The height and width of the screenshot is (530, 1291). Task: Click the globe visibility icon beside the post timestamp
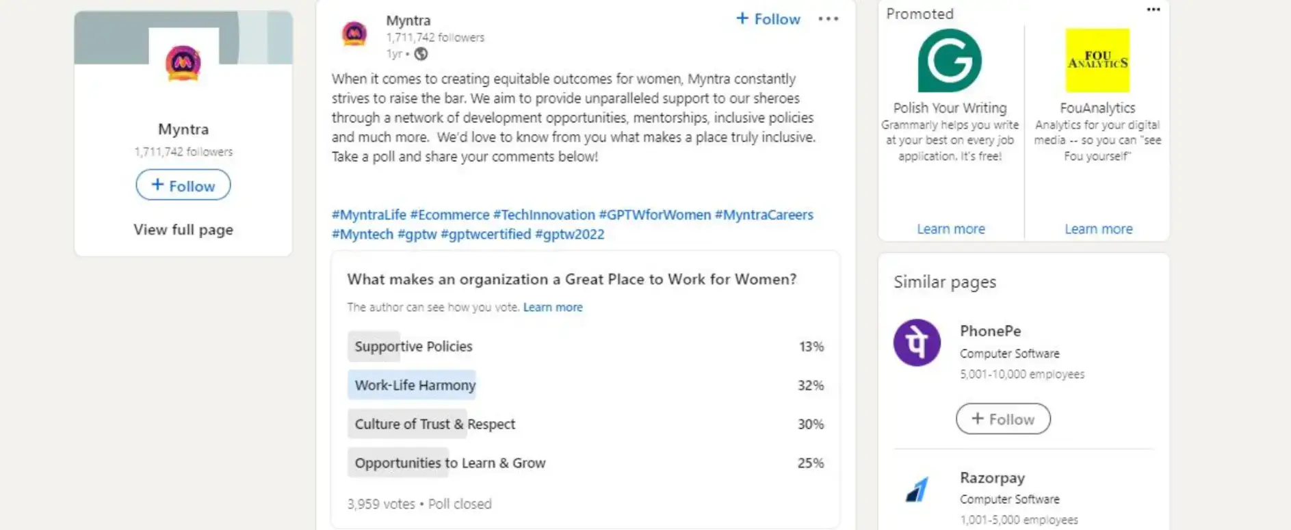point(419,54)
